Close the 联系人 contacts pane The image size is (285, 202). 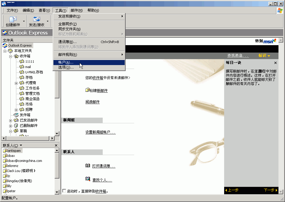(56, 145)
